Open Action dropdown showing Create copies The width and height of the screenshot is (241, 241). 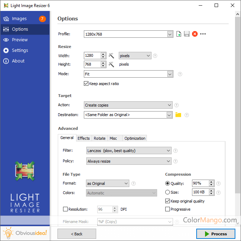pyautogui.click(x=128, y=105)
